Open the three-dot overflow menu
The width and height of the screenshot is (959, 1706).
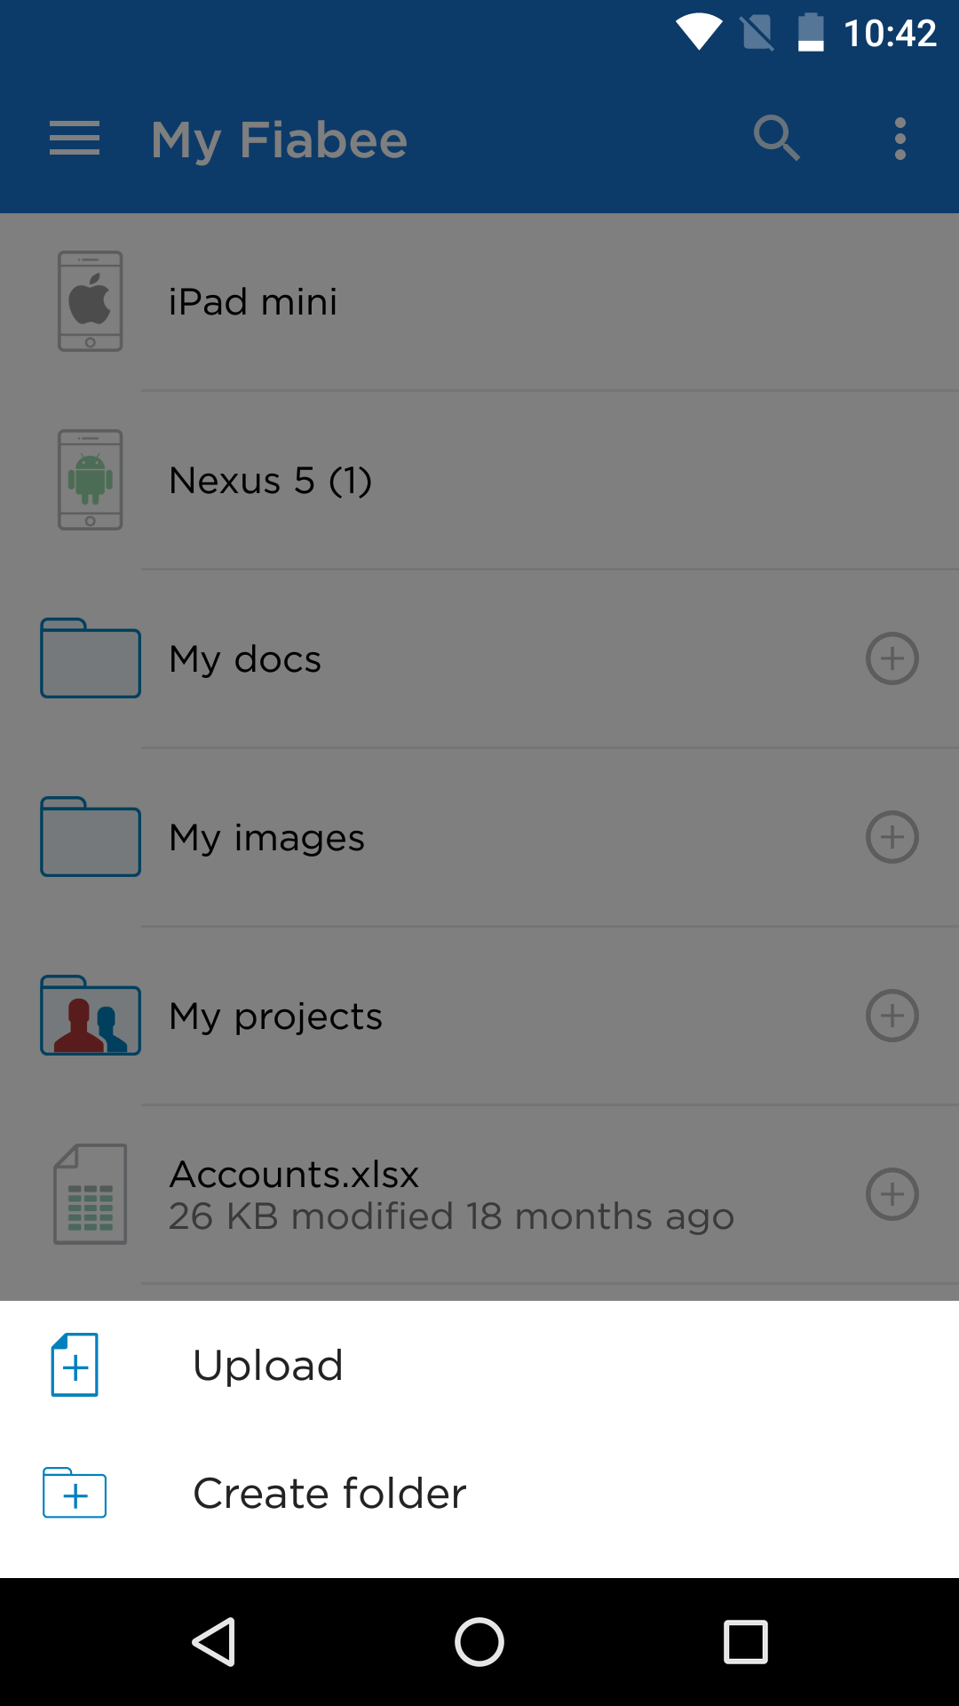click(900, 139)
